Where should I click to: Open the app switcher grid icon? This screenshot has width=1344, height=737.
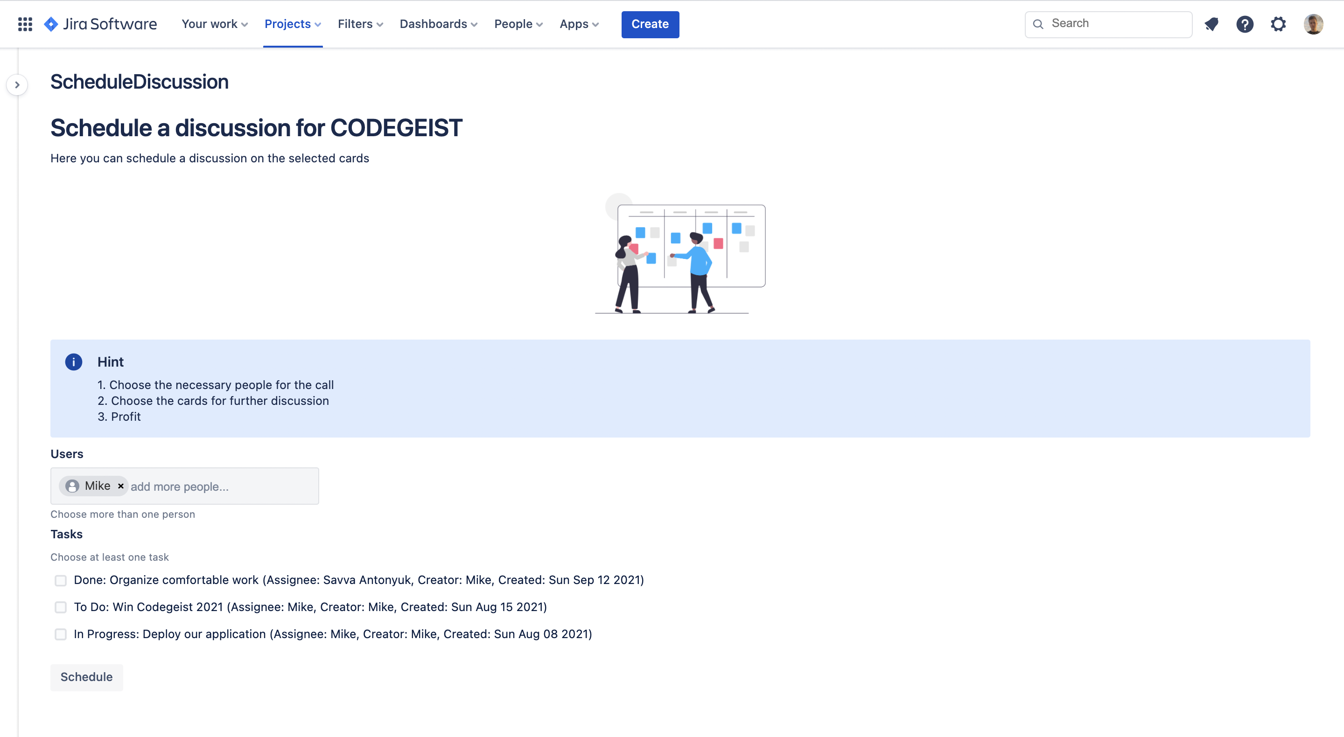pyautogui.click(x=25, y=24)
